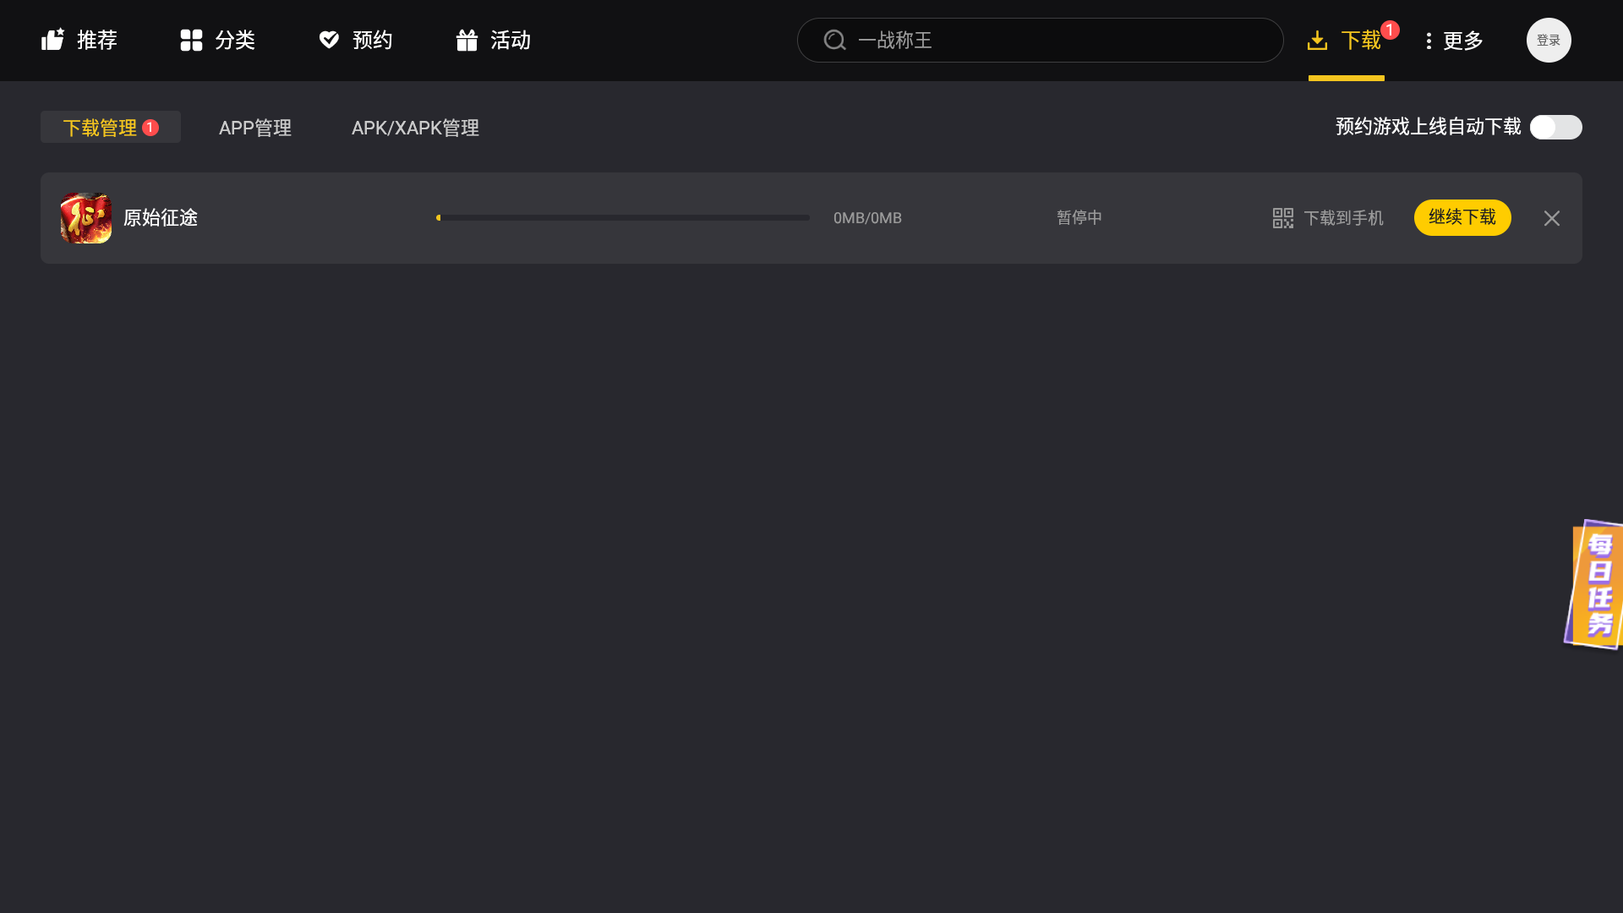Toggle 预约游戏上线自动下载 switch

tap(1555, 127)
